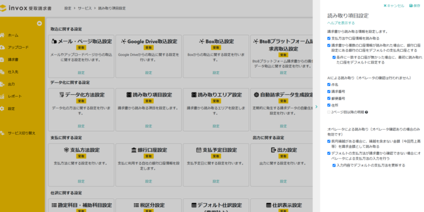Click the mail icon on the メール・ページ取込設定 card
The image size is (424, 212).
pyautogui.click(x=54, y=41)
